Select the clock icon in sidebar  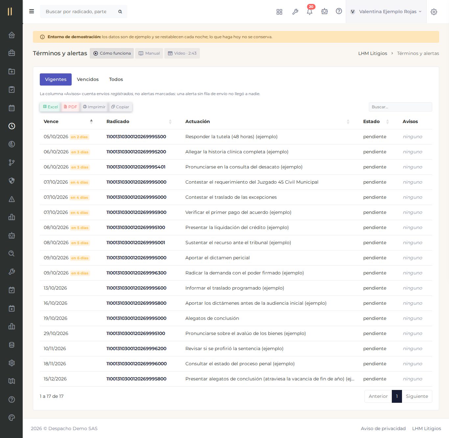[x=12, y=126]
